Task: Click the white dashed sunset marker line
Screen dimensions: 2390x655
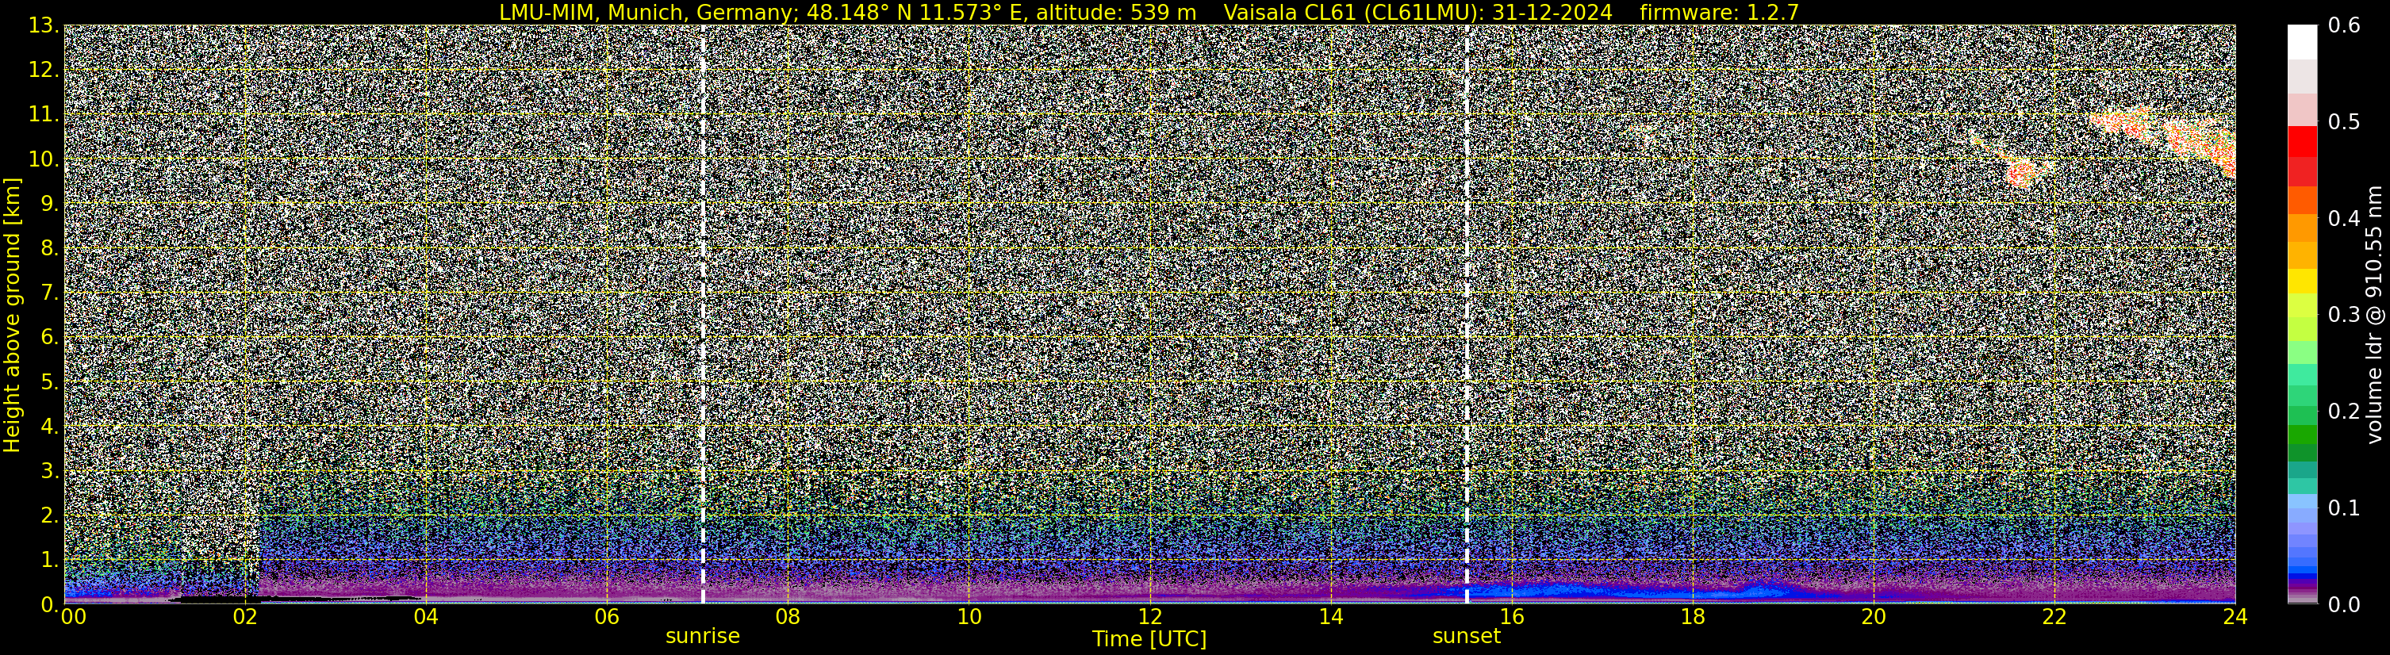Action: (1466, 315)
